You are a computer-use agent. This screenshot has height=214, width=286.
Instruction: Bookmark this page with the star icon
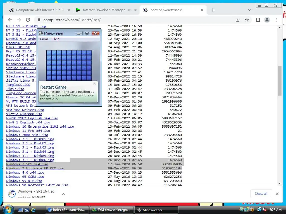(x=247, y=20)
